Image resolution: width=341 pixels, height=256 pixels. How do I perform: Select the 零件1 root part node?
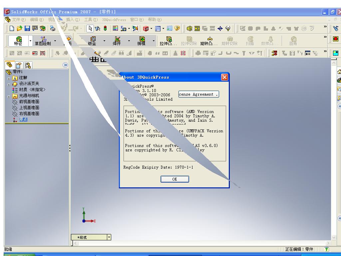pyautogui.click(x=14, y=72)
